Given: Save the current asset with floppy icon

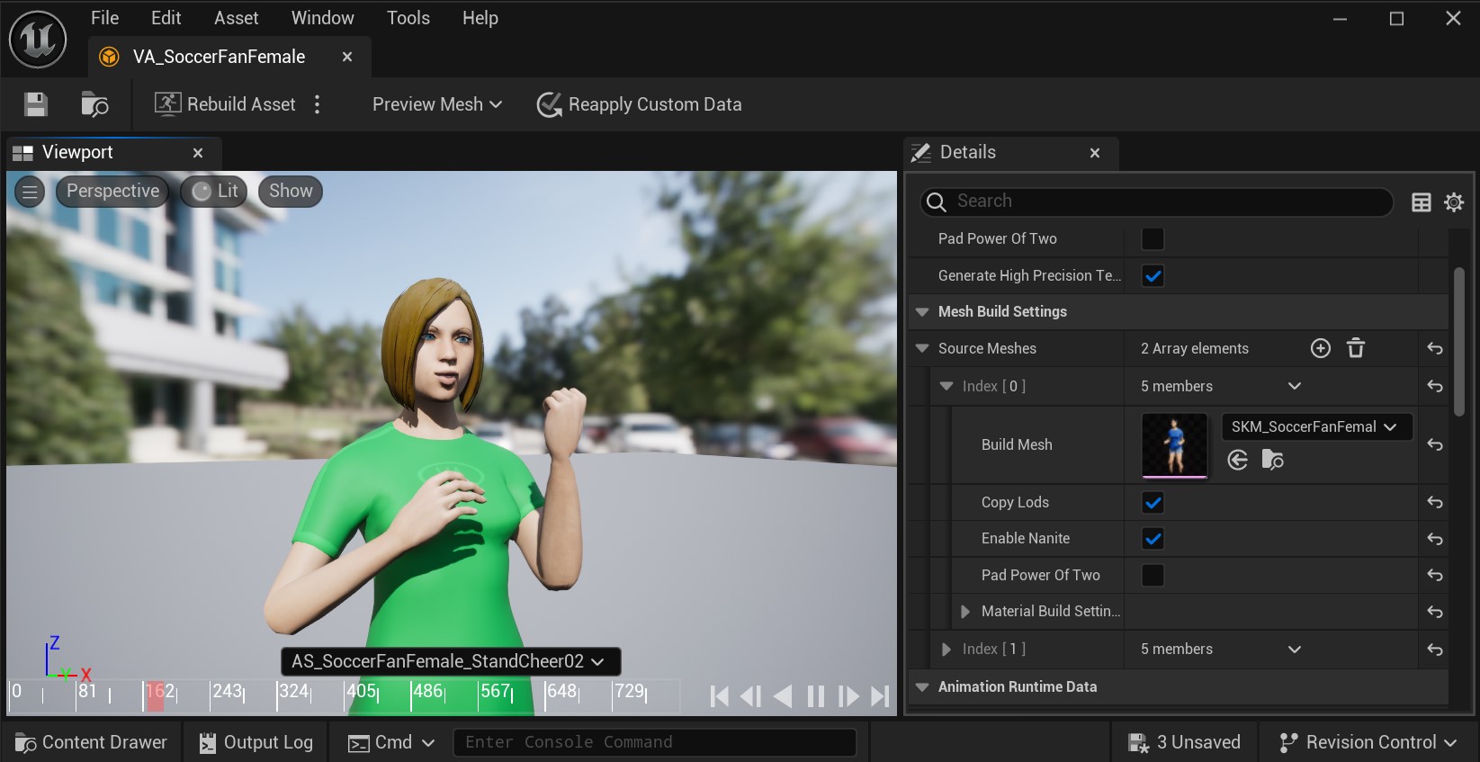Looking at the screenshot, I should [x=36, y=104].
